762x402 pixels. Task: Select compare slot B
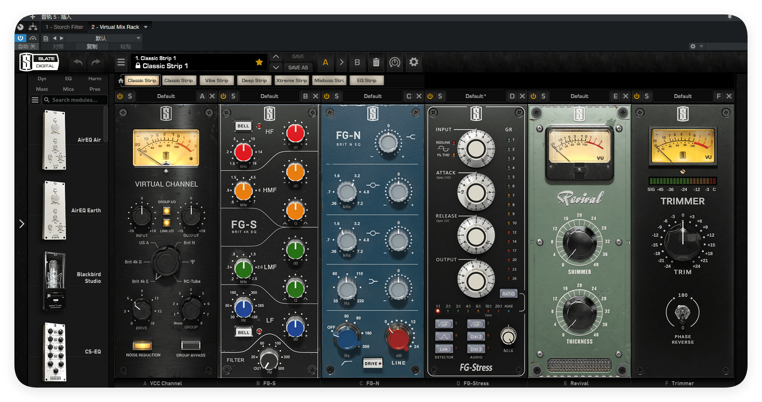pos(357,62)
